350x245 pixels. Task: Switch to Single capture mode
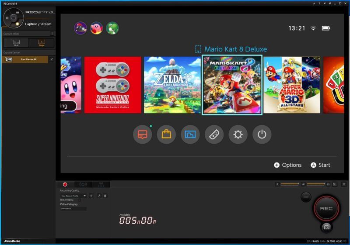[x=42, y=43]
